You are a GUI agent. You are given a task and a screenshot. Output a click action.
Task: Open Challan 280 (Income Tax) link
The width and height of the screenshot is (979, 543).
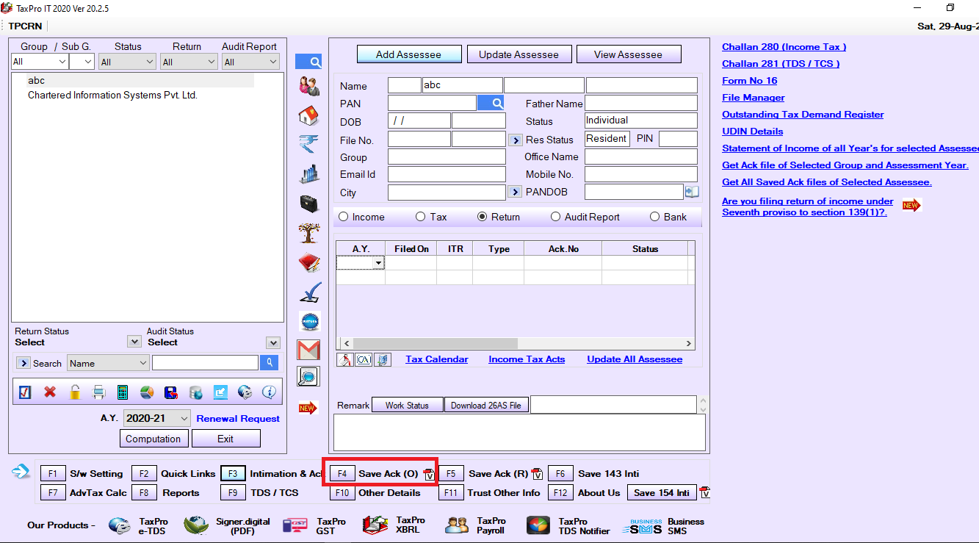784,47
